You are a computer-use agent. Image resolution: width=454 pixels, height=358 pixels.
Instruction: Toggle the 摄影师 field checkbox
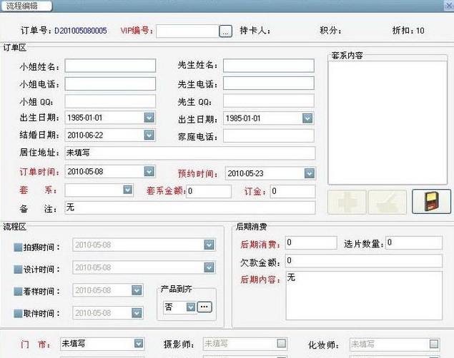click(281, 343)
